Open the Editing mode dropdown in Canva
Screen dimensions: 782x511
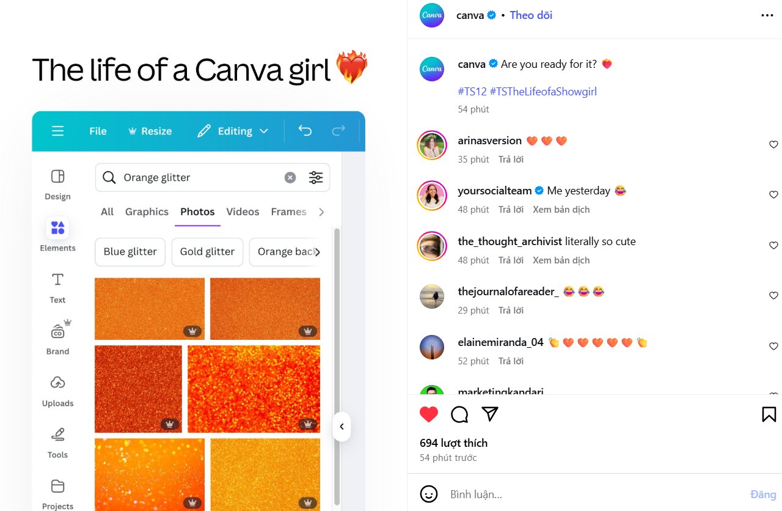pos(233,131)
